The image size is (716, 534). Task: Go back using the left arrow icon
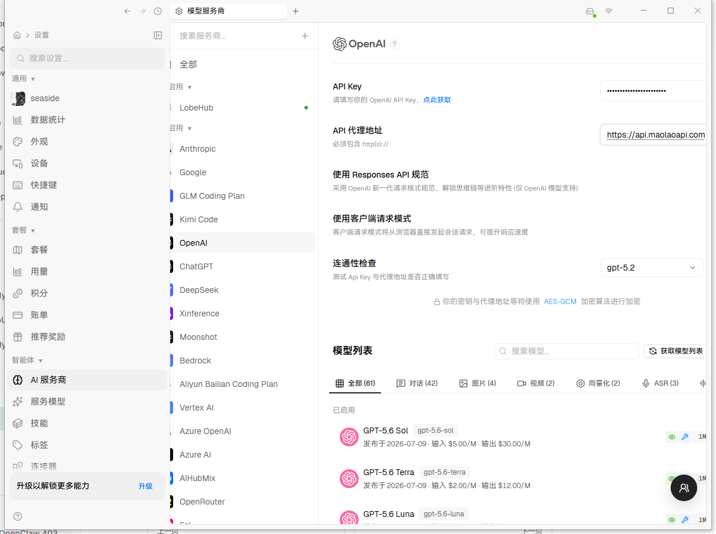(127, 11)
